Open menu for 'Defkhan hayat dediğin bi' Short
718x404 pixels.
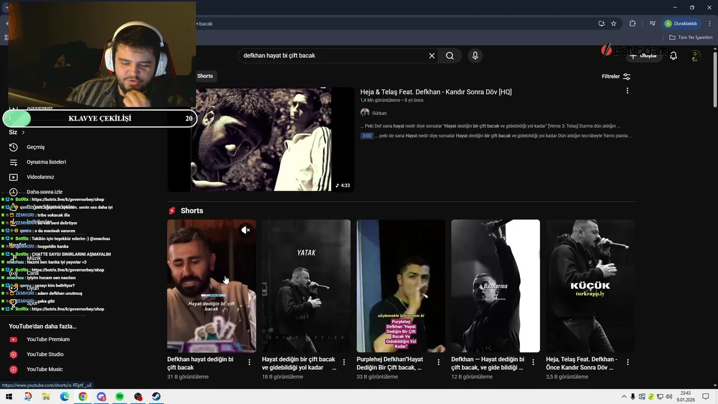pyautogui.click(x=249, y=362)
